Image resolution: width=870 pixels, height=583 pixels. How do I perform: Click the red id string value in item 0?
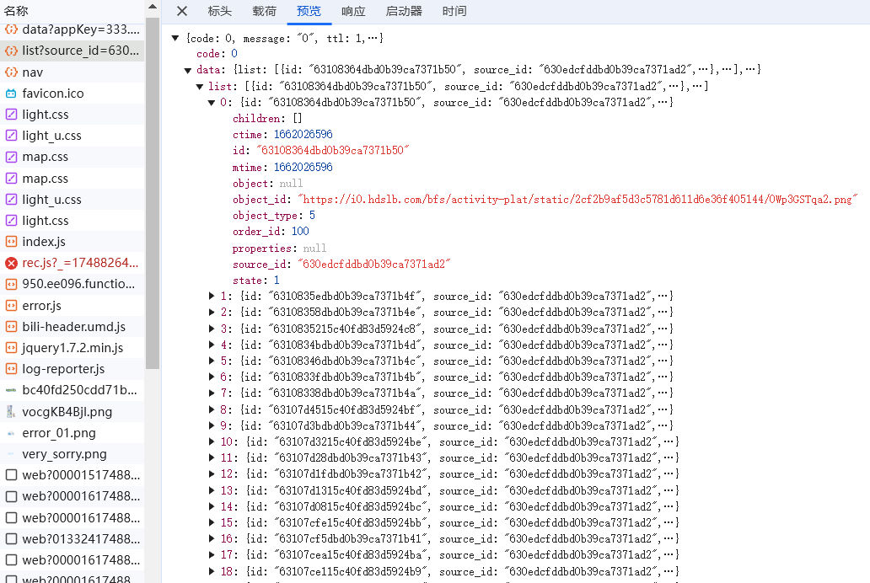click(332, 150)
